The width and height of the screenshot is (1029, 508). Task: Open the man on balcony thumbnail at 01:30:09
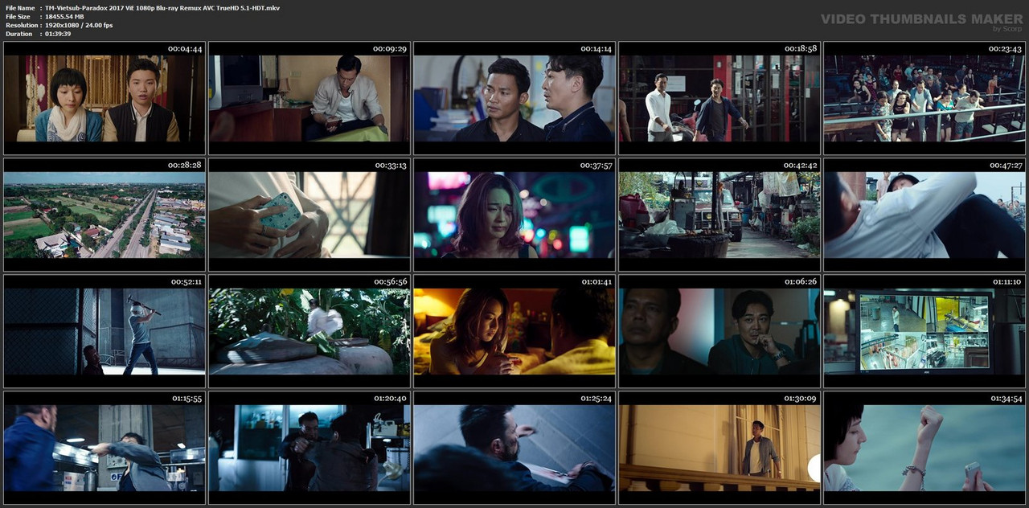tap(719, 448)
